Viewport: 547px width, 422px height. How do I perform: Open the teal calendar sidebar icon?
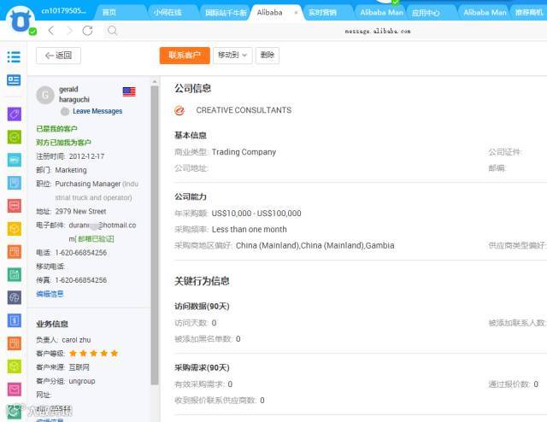(15, 274)
